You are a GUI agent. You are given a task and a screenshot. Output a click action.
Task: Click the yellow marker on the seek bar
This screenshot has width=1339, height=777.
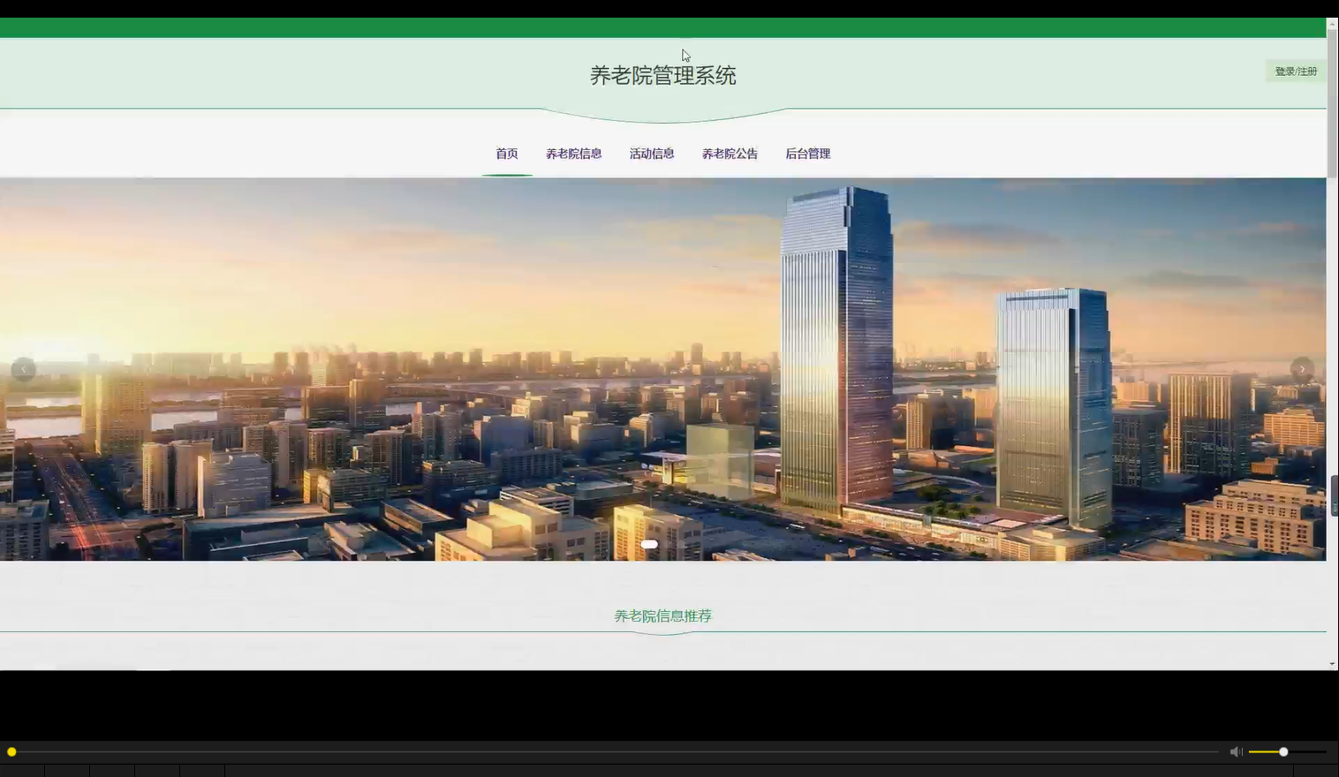click(x=11, y=751)
